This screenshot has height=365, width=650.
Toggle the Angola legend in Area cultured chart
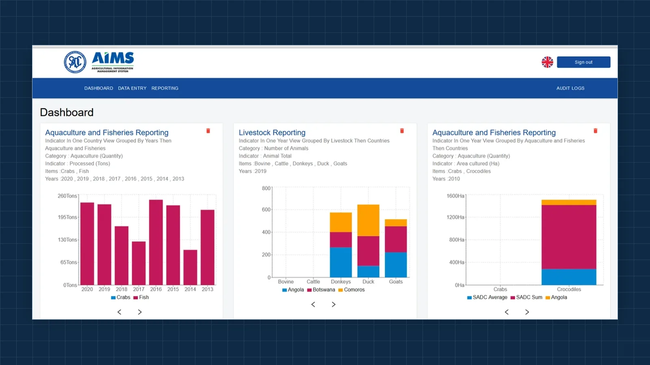556,297
